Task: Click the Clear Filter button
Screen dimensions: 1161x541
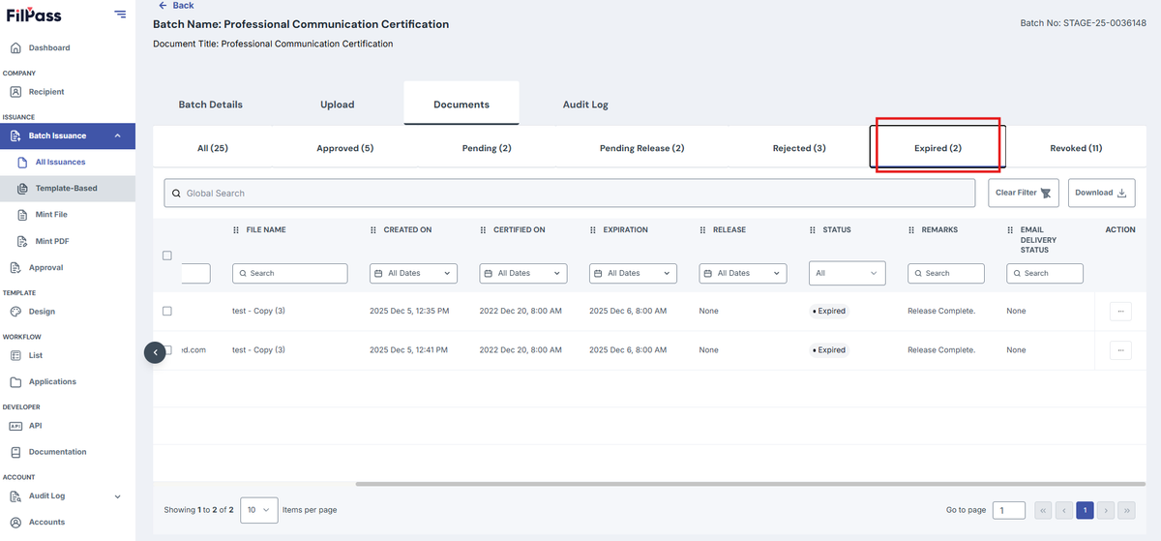Action: 1024,193
